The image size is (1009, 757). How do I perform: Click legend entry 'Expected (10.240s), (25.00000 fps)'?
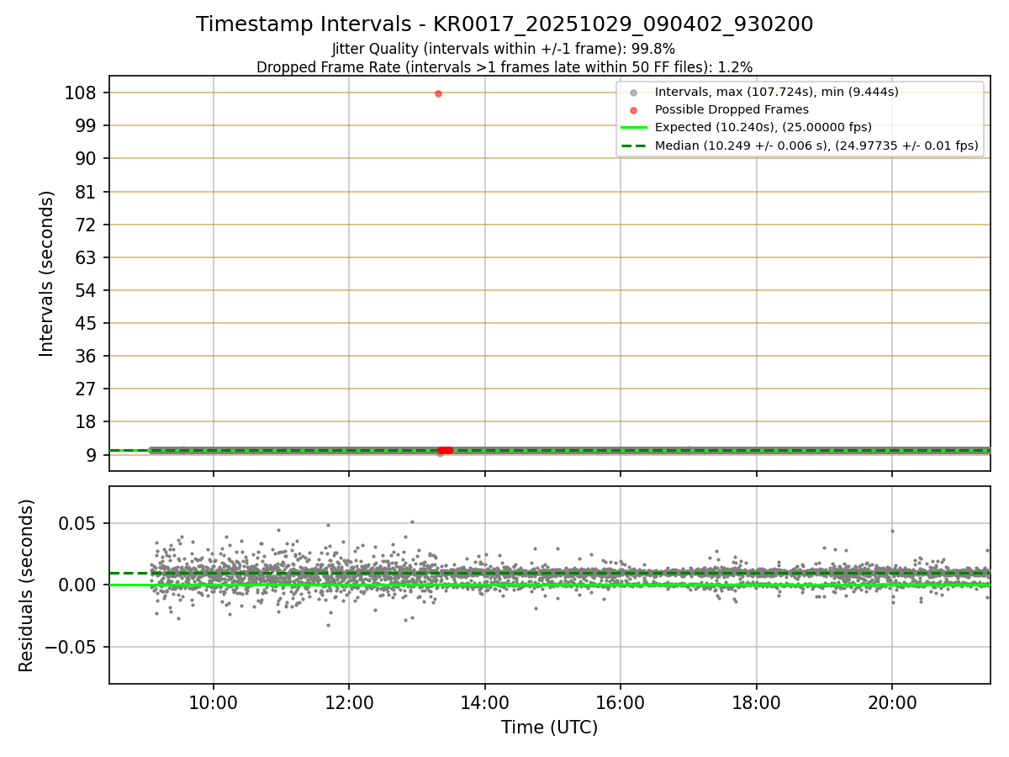click(763, 127)
